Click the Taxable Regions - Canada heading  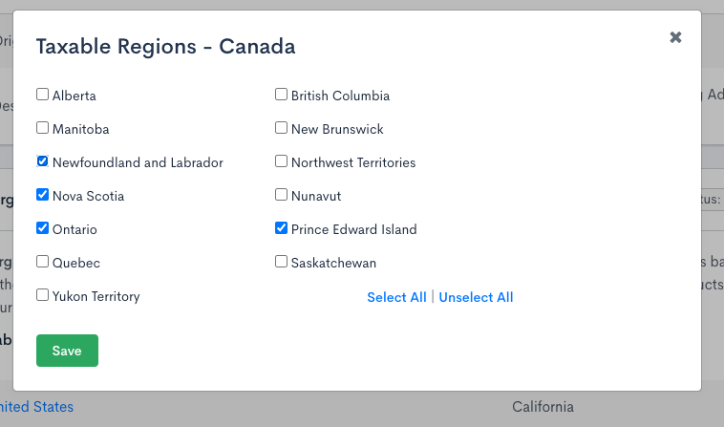tap(165, 46)
